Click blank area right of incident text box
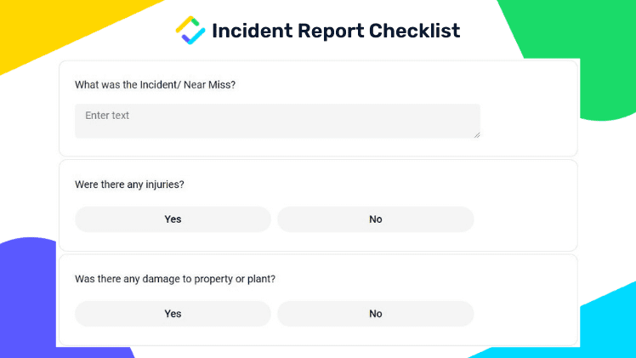 (527, 122)
